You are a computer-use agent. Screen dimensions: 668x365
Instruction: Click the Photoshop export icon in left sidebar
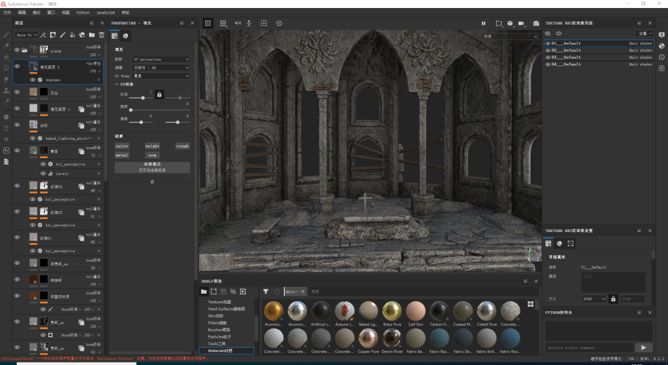pyautogui.click(x=6, y=150)
